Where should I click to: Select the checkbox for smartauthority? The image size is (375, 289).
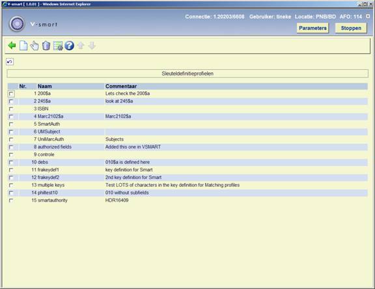point(11,200)
